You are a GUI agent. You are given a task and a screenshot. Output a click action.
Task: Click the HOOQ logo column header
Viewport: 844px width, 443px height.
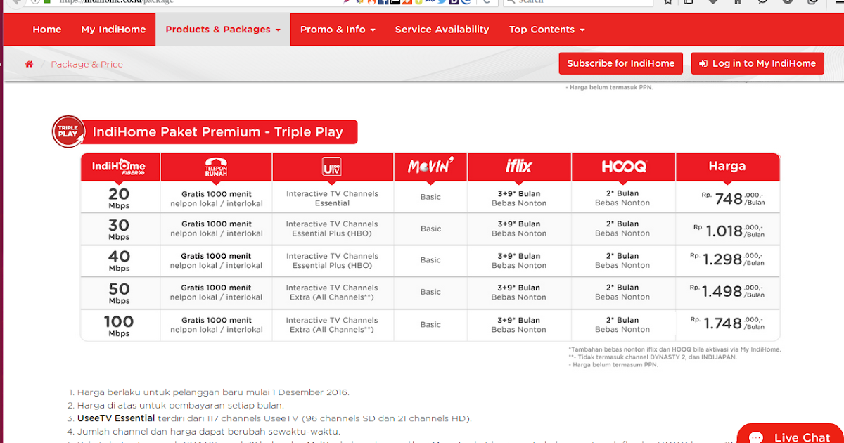(x=623, y=167)
